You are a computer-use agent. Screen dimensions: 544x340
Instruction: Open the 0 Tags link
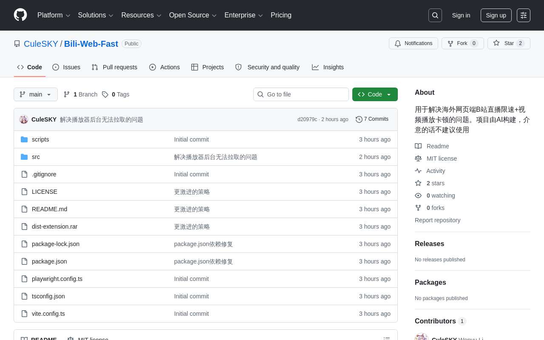(x=116, y=94)
